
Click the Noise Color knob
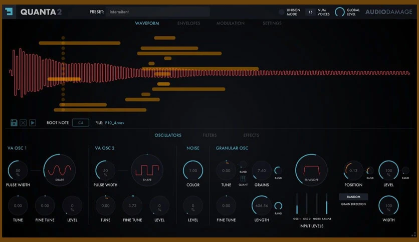point(193,170)
